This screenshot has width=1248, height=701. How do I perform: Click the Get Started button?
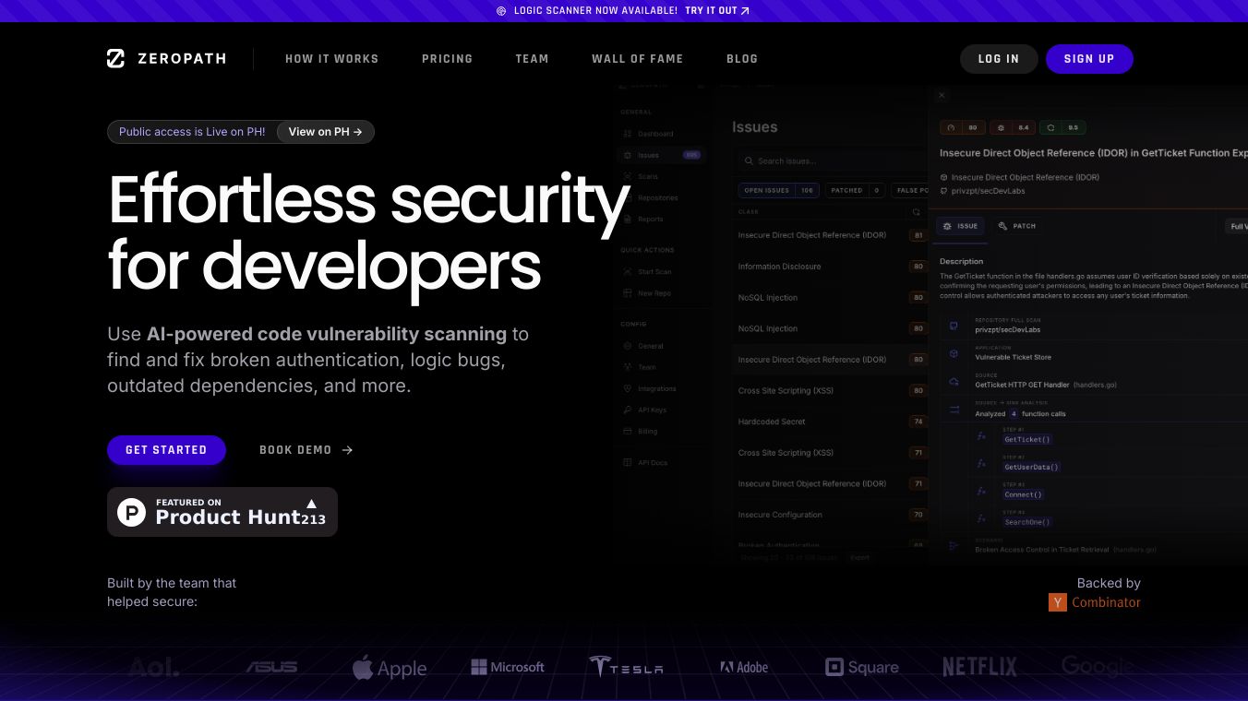click(166, 450)
